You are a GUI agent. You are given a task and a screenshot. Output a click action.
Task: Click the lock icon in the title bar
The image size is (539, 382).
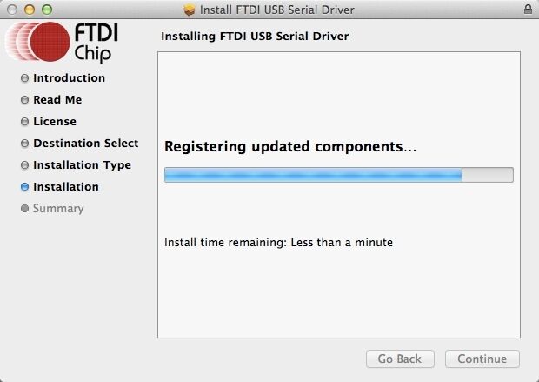[528, 10]
